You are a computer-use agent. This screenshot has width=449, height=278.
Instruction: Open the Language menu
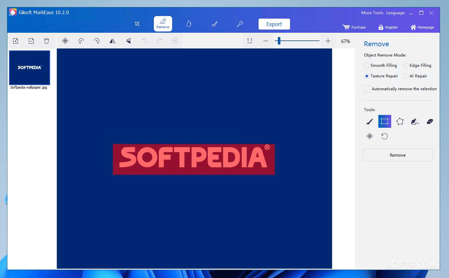[x=395, y=13]
